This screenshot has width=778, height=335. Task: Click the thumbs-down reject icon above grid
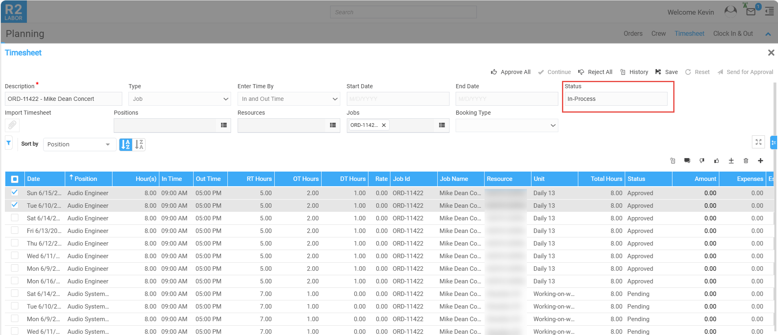(x=702, y=161)
